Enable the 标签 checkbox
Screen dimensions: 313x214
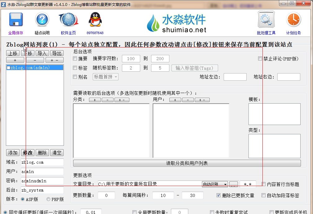(x=75, y=68)
